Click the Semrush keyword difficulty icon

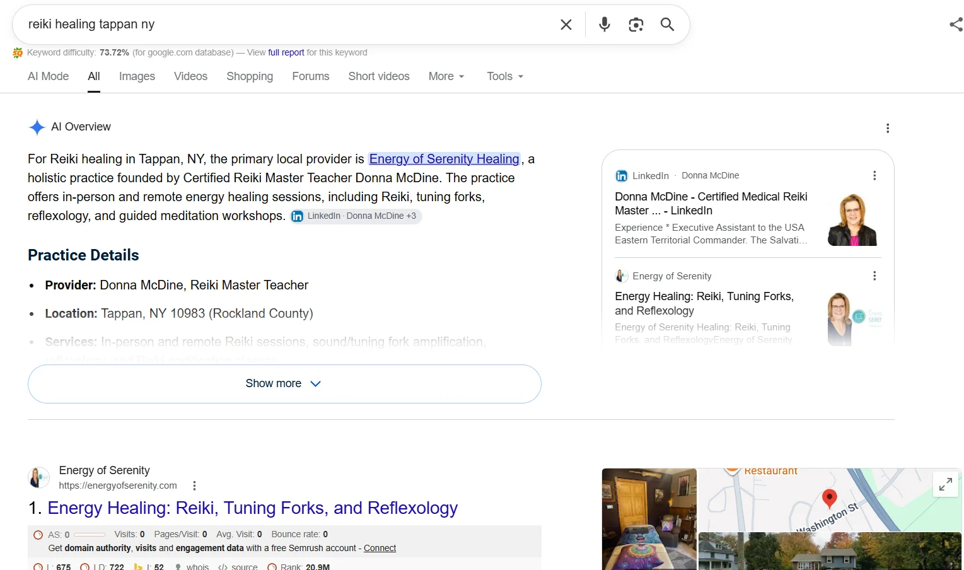pyautogui.click(x=18, y=53)
